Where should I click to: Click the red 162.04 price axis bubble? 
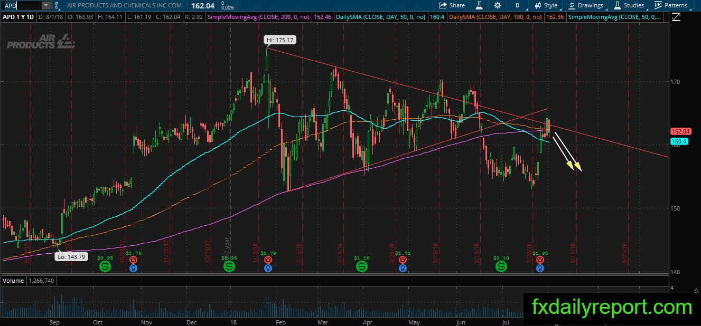tap(681, 131)
